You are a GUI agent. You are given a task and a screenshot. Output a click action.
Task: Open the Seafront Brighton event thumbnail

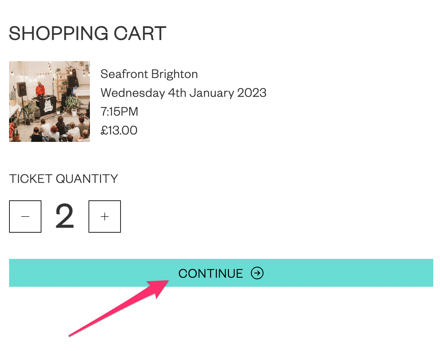pyautogui.click(x=49, y=102)
